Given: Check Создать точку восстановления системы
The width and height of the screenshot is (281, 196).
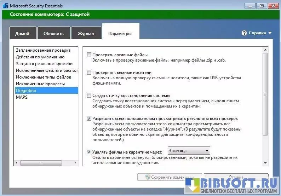Looking at the screenshot, I should 89,96.
